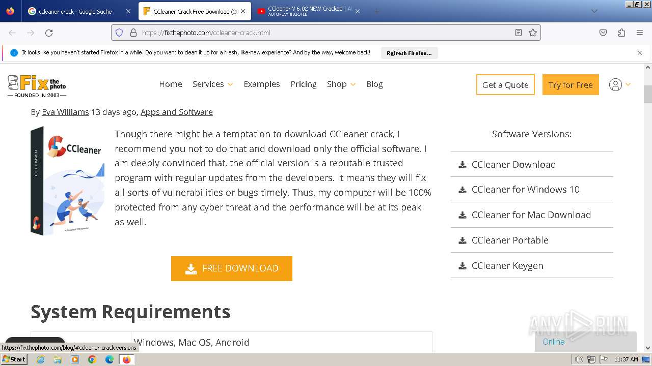
Task: Launch Internet Explorer from taskbar
Action: point(40,359)
